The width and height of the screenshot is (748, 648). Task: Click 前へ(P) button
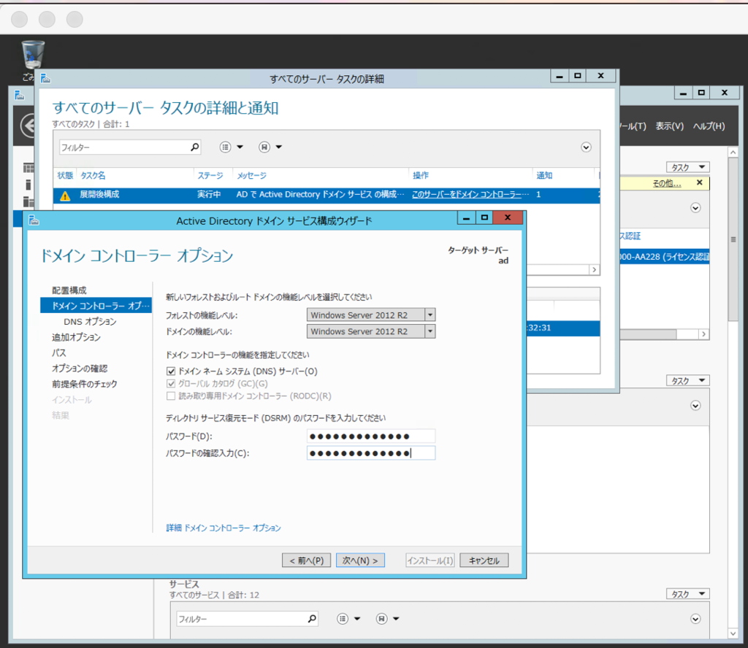tap(306, 560)
